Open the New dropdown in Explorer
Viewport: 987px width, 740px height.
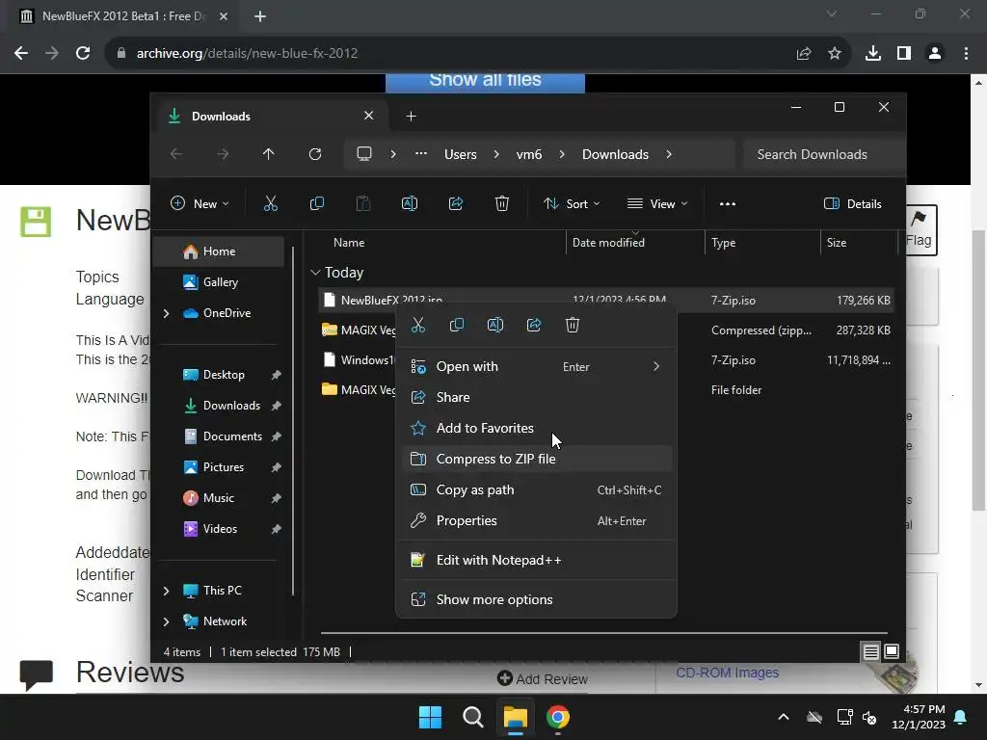[x=200, y=204]
